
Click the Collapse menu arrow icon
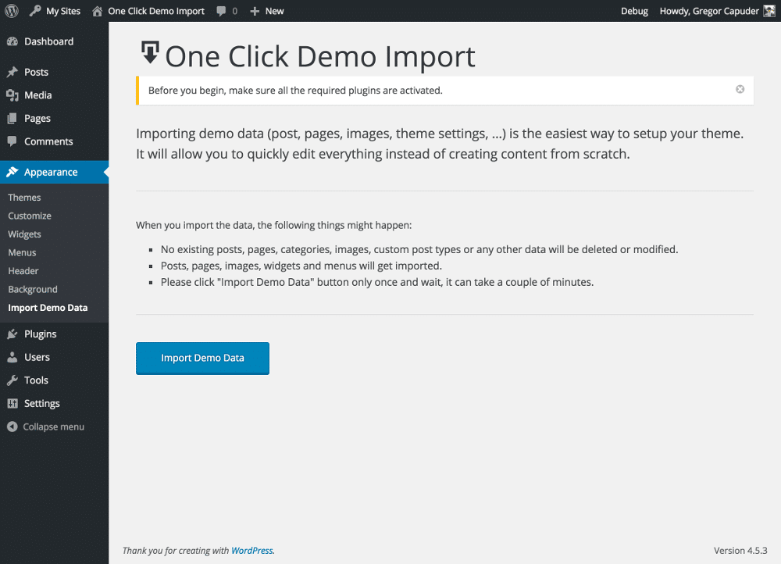[x=12, y=427]
